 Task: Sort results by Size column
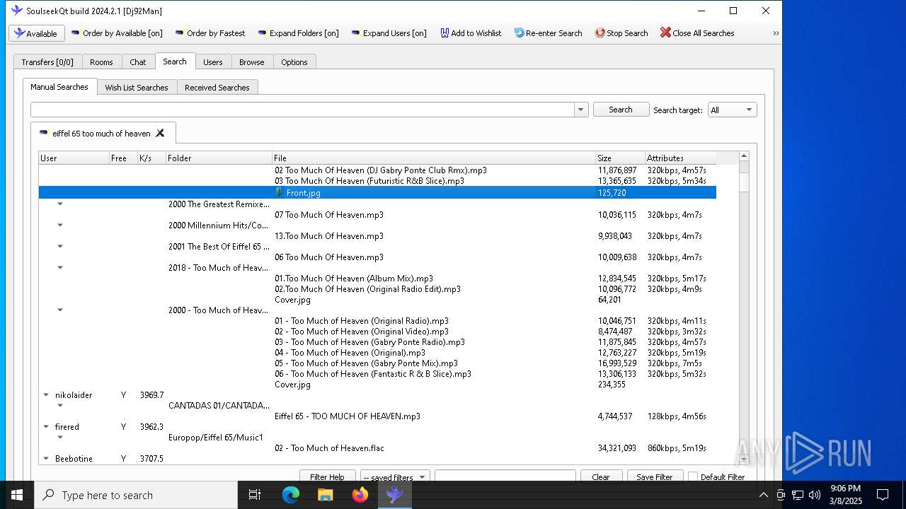tap(620, 158)
